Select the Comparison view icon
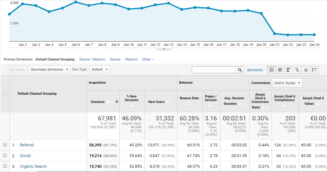This screenshot has height=172, width=327. pos(297,70)
